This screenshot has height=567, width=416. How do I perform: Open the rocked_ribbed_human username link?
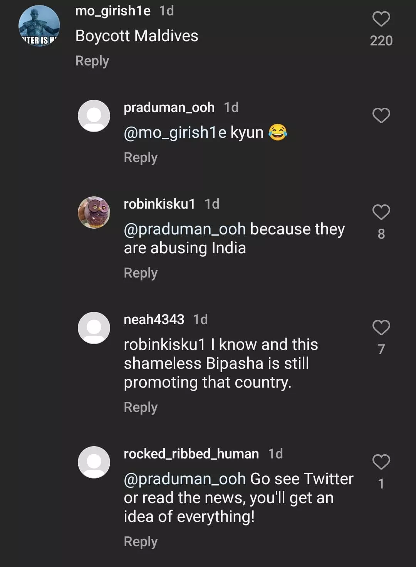click(x=191, y=454)
